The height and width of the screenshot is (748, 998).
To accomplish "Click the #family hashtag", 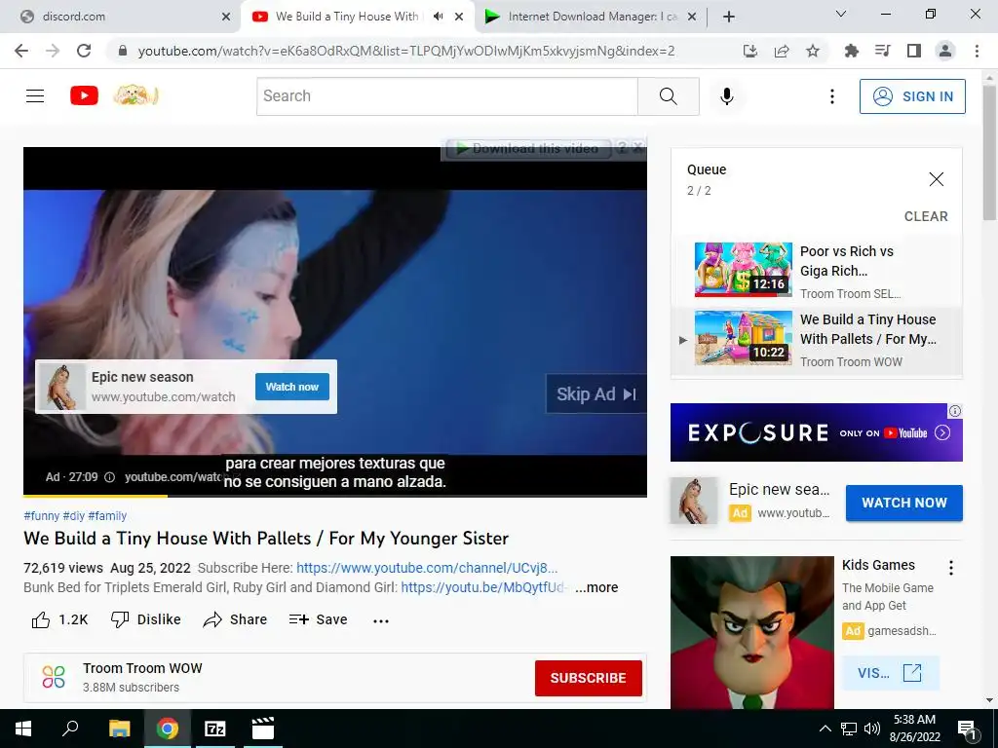I will 107,516.
